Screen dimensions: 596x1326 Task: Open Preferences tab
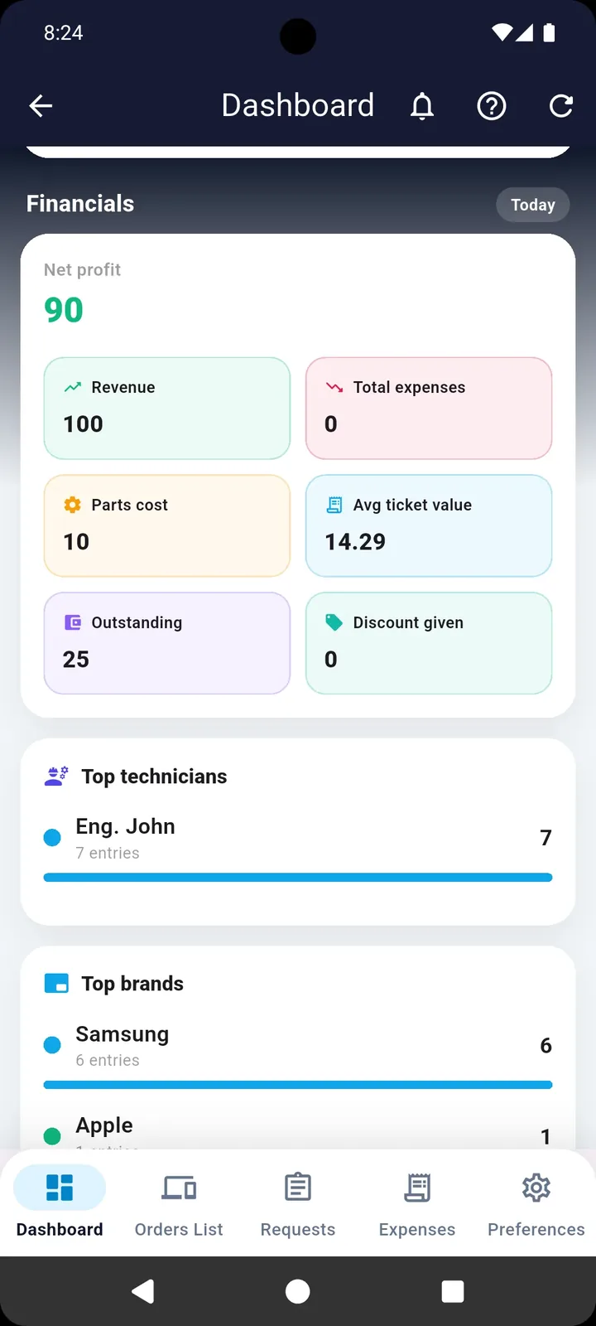point(536,1202)
